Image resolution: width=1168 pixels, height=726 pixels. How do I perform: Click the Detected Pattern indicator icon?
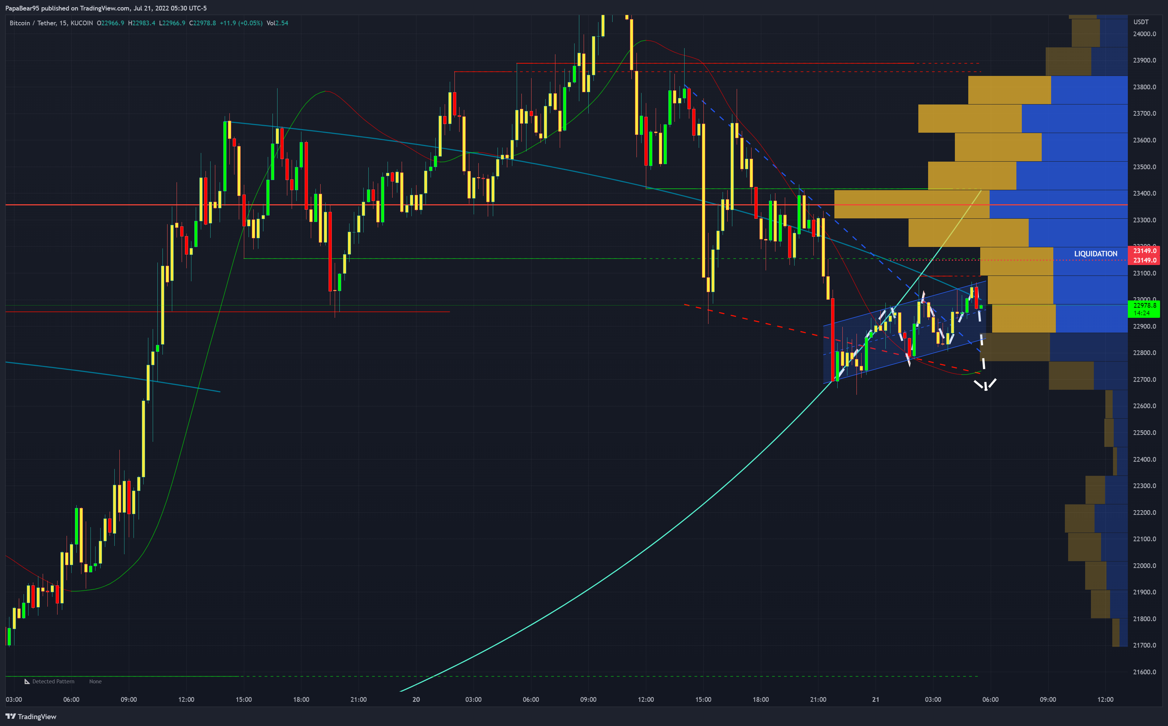[27, 681]
